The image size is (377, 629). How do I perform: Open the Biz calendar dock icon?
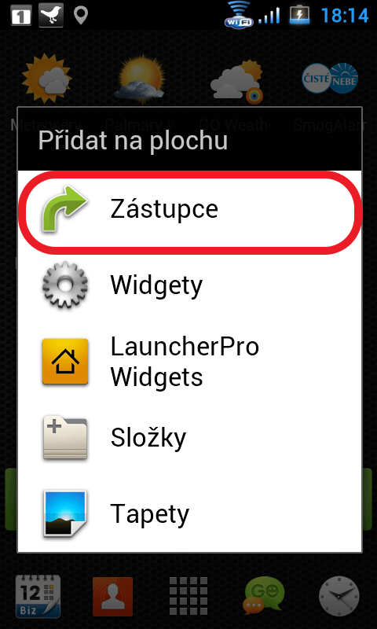click(x=38, y=596)
